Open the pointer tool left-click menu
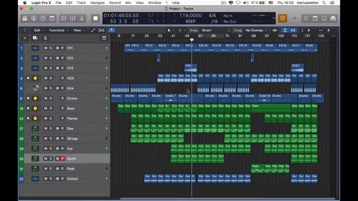The height and width of the screenshot is (201, 358). [x=170, y=30]
